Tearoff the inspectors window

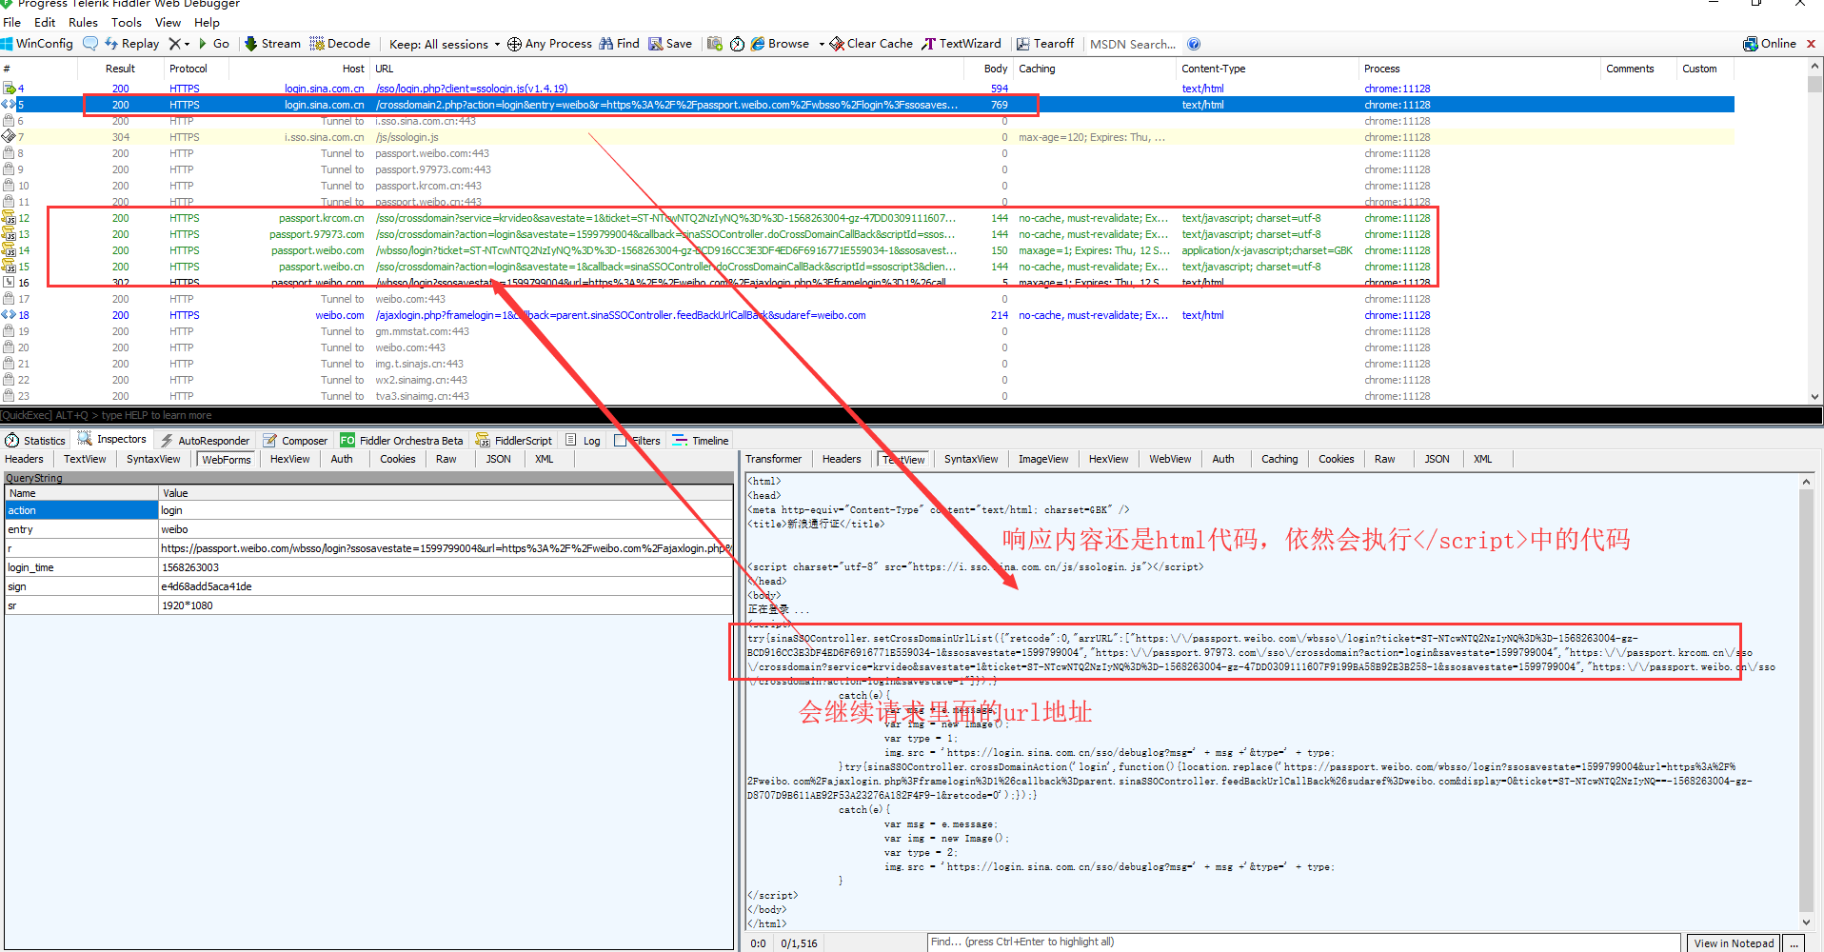pos(1045,44)
